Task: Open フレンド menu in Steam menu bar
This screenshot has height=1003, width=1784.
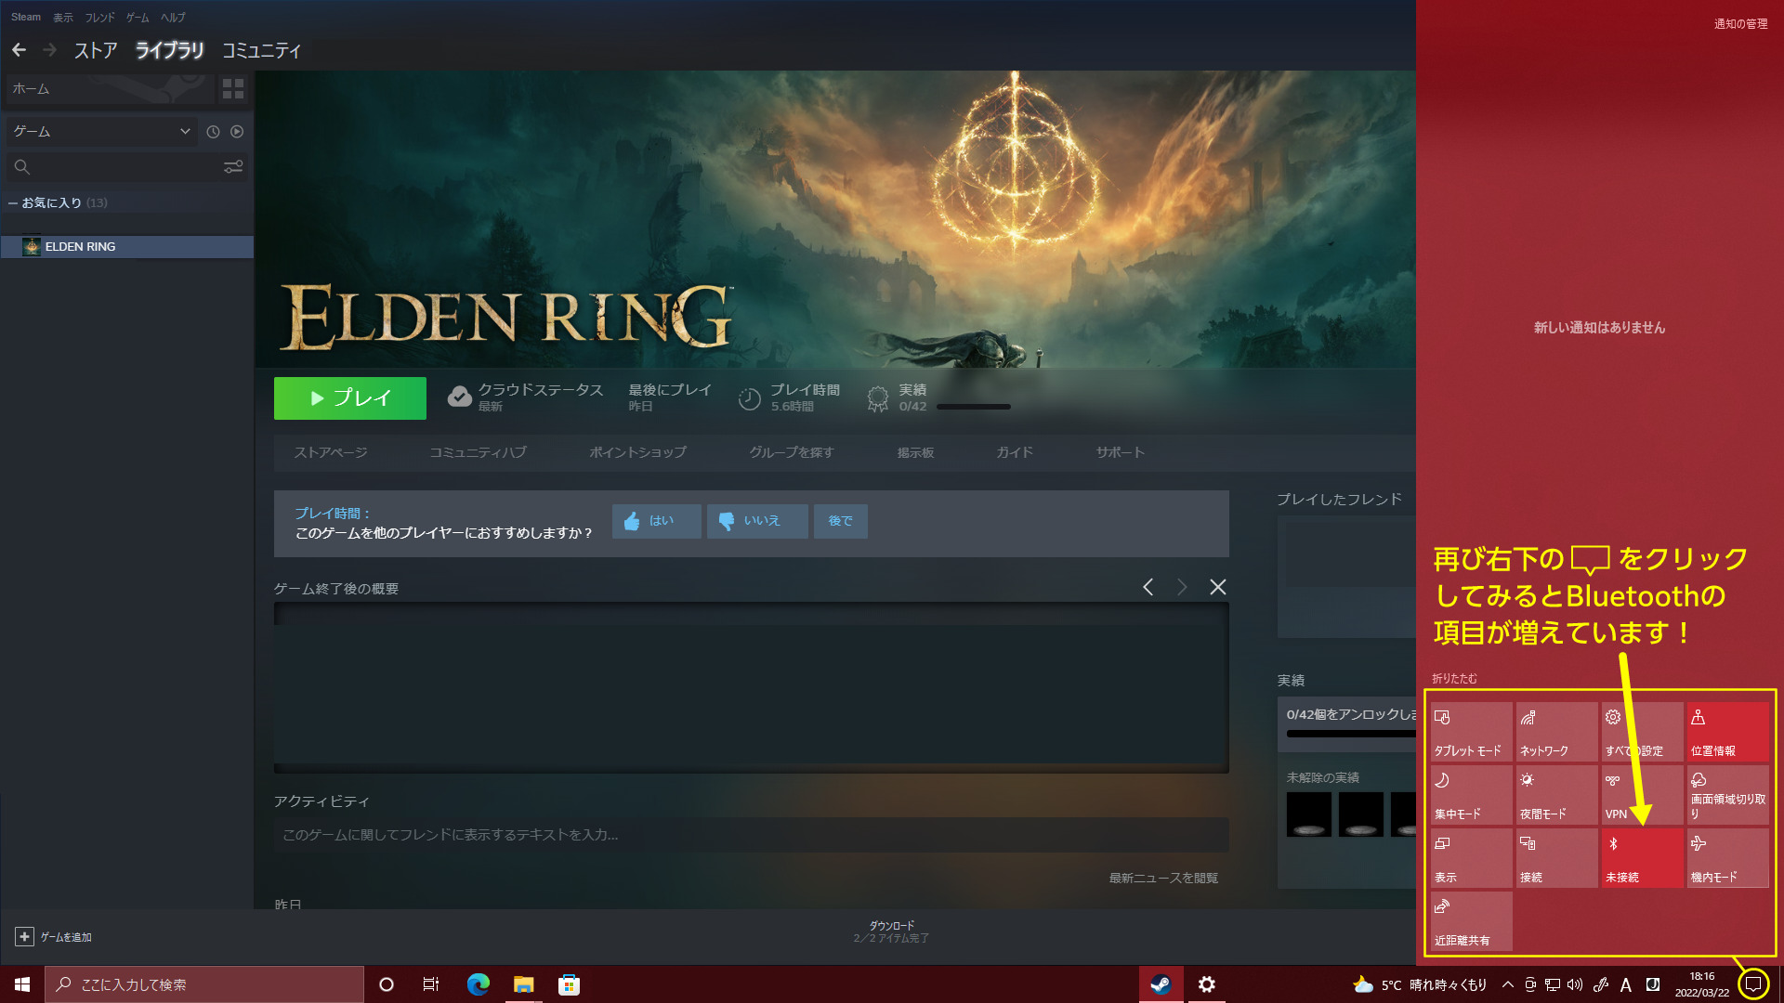Action: coord(99,18)
